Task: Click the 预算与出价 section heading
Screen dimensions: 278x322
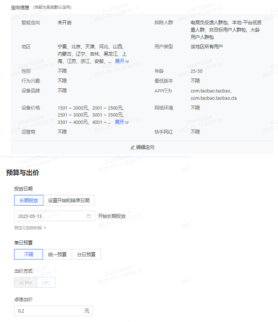Action: [x=23, y=173]
